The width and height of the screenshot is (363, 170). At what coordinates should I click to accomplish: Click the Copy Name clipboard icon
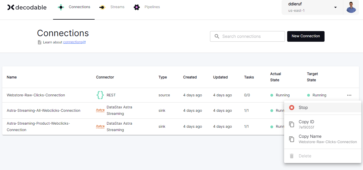point(292,139)
